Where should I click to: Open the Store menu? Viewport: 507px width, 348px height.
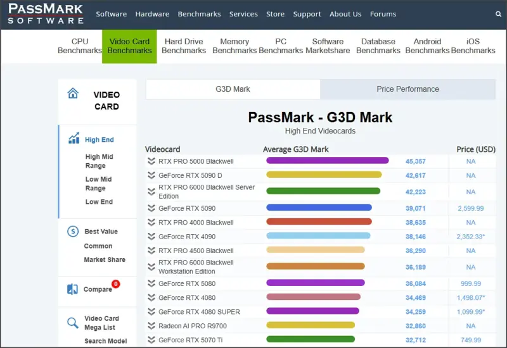pos(275,14)
